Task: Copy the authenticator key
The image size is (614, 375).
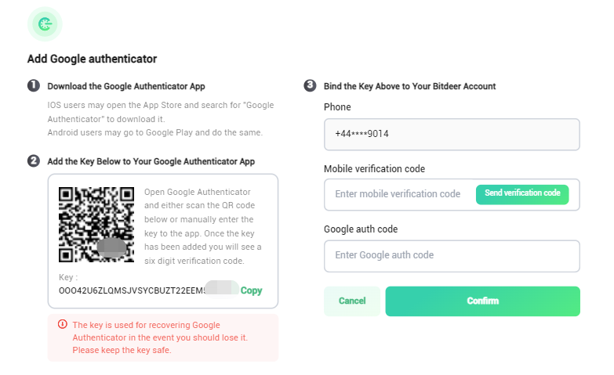Action: click(x=251, y=290)
